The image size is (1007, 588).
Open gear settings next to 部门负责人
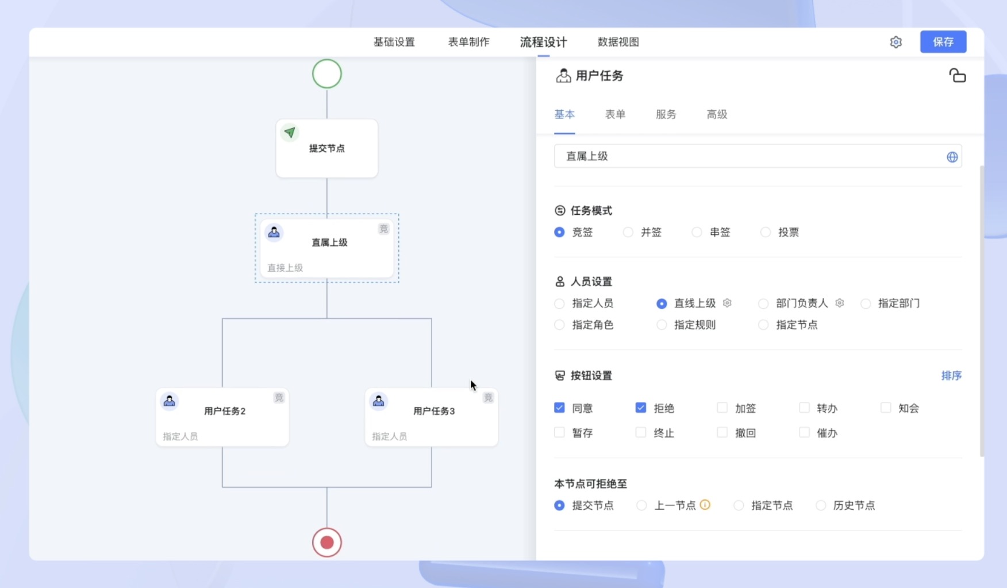[x=839, y=303]
